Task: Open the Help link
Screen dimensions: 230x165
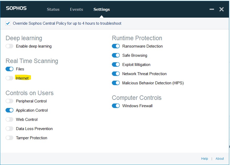Action: coord(205,158)
